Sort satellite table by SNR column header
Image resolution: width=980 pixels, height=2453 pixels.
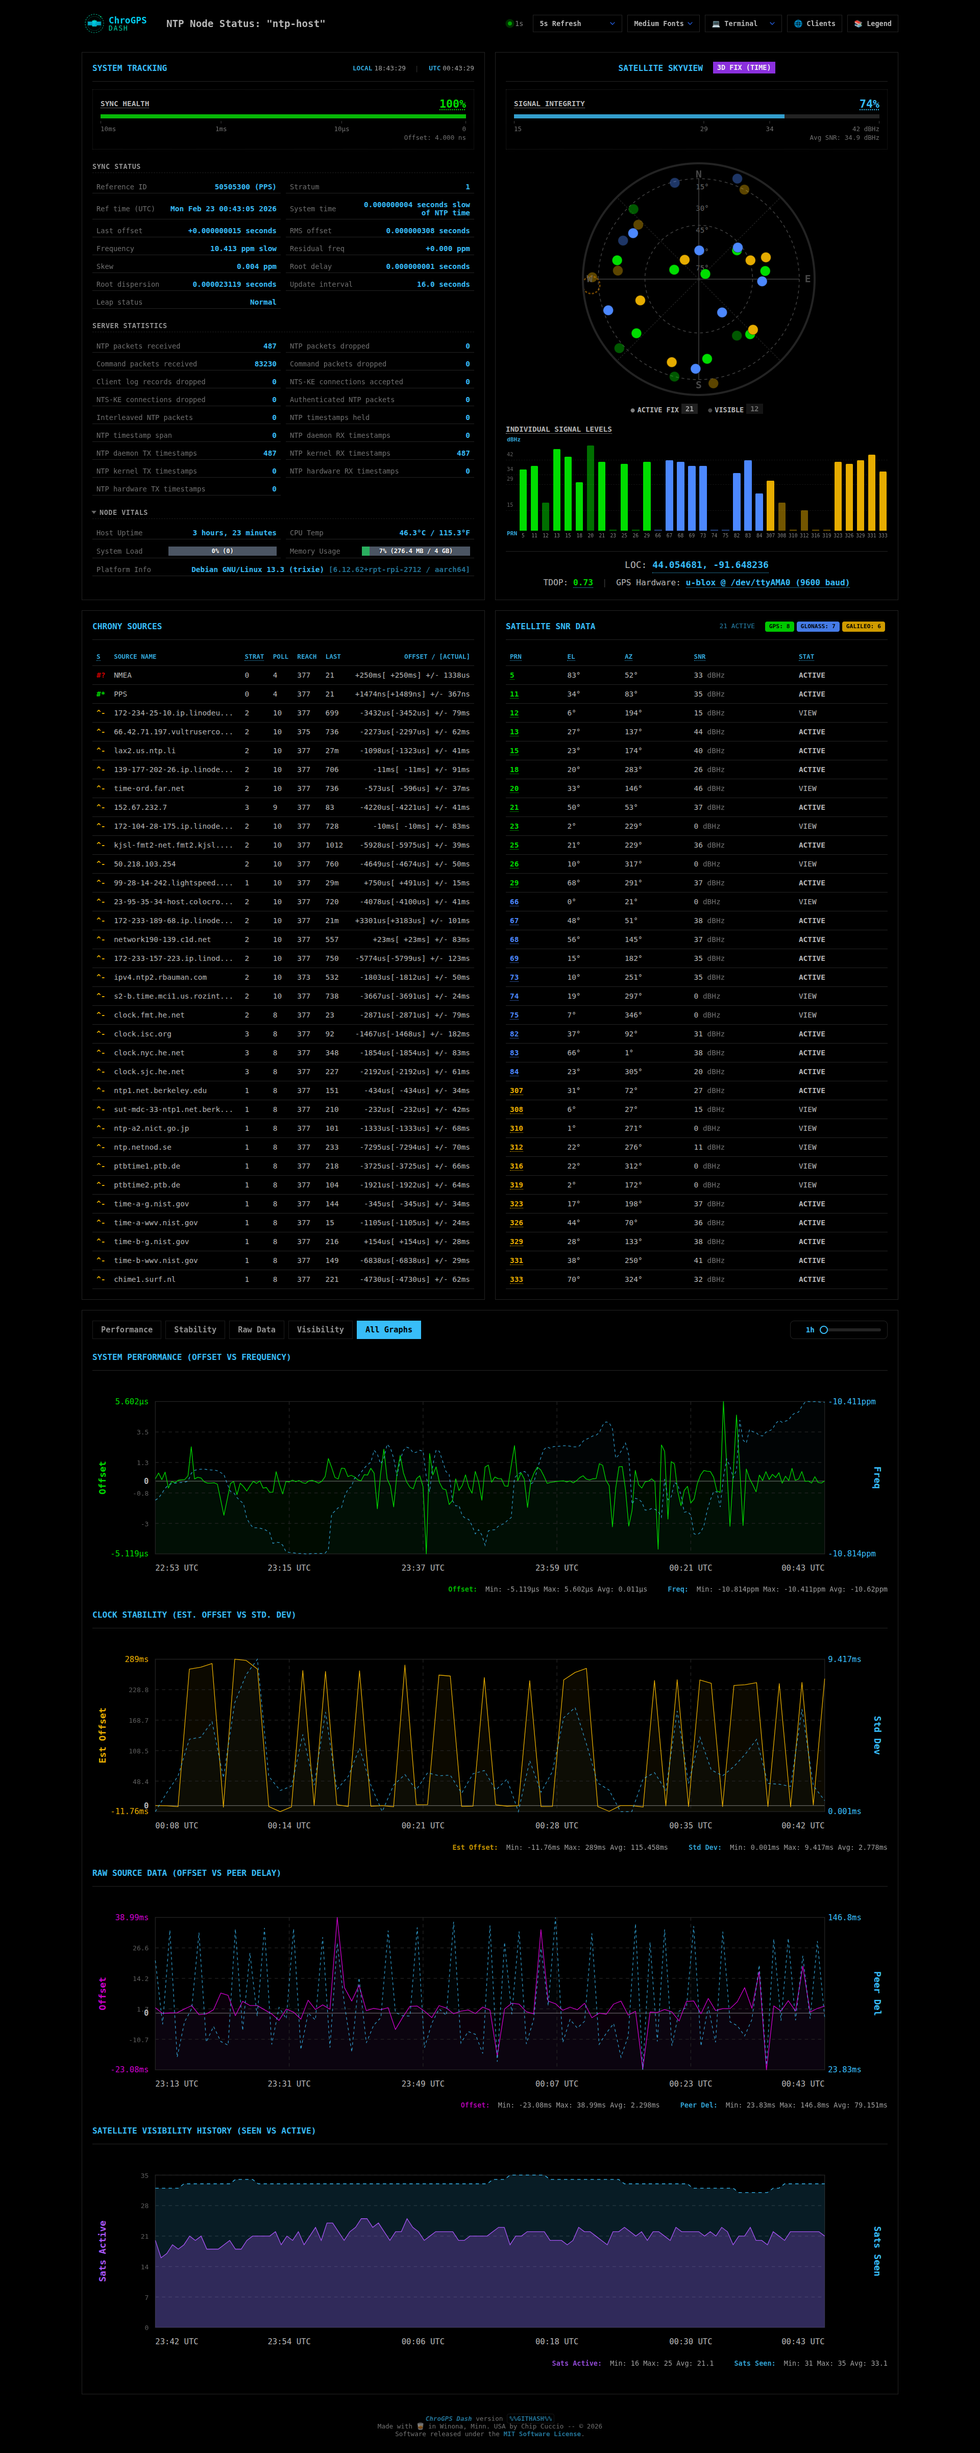point(700,656)
